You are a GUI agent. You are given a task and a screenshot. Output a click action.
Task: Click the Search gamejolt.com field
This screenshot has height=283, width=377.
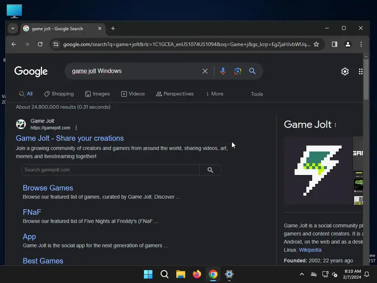click(x=110, y=170)
